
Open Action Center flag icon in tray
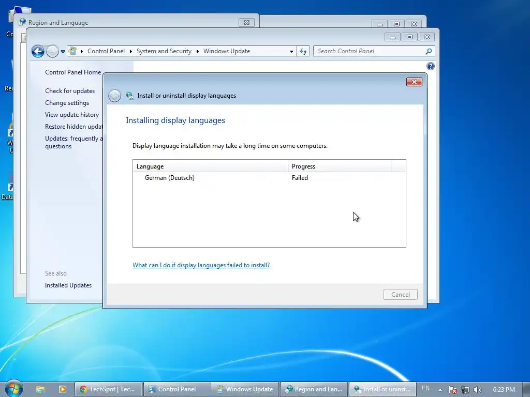click(x=452, y=390)
